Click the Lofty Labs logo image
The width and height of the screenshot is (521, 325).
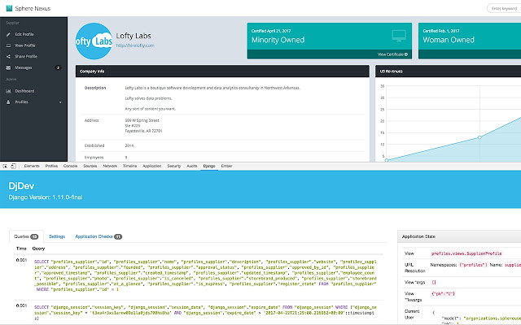94,41
